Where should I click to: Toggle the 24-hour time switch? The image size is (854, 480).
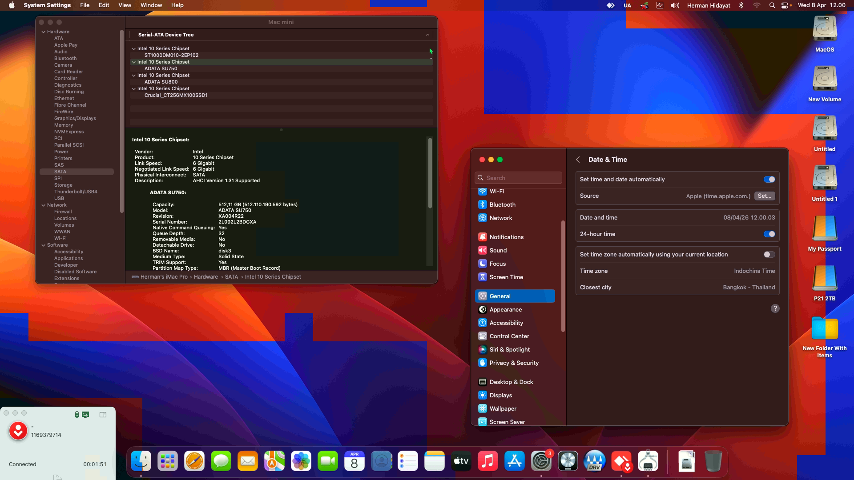pos(769,234)
